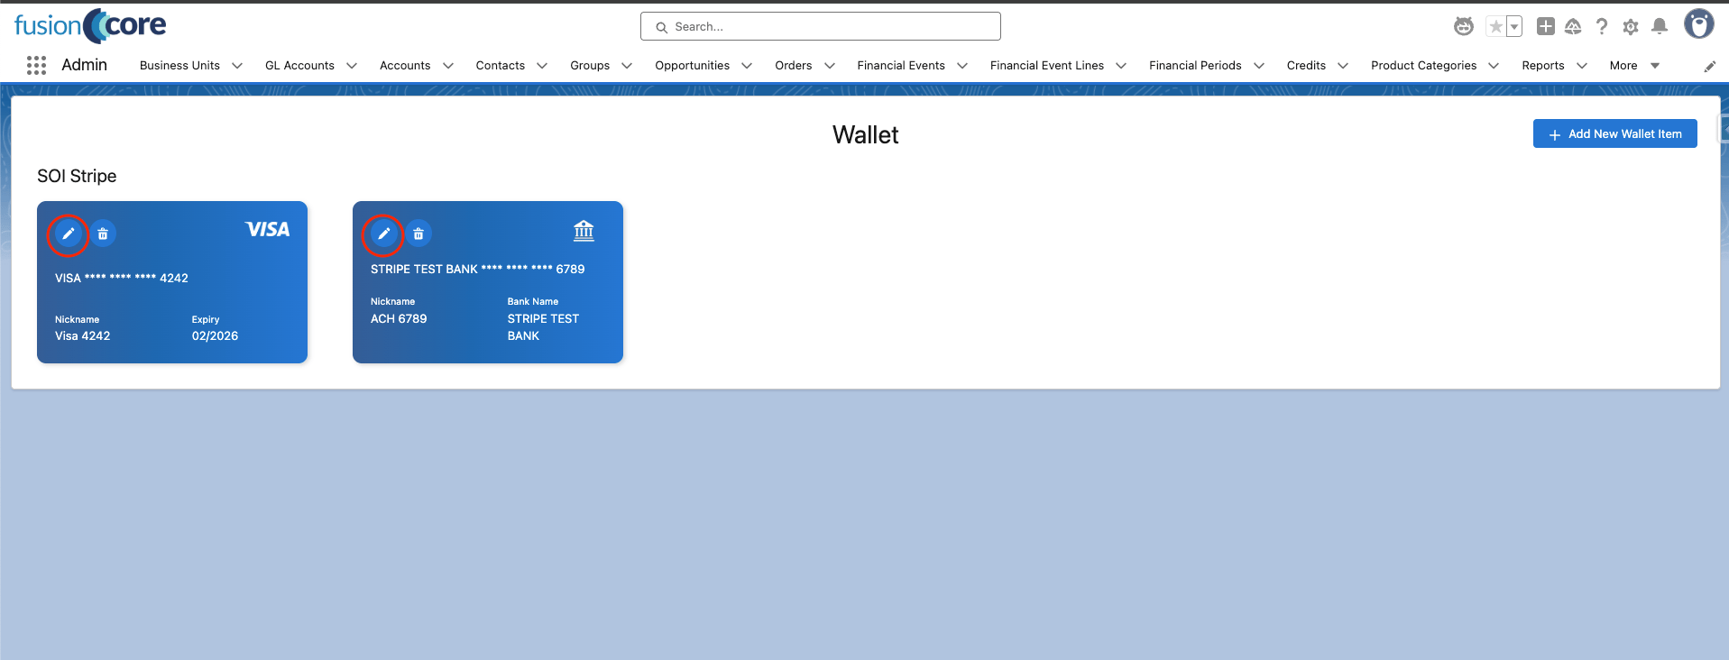Delete the ACH 6789 bank wallet item

[418, 234]
